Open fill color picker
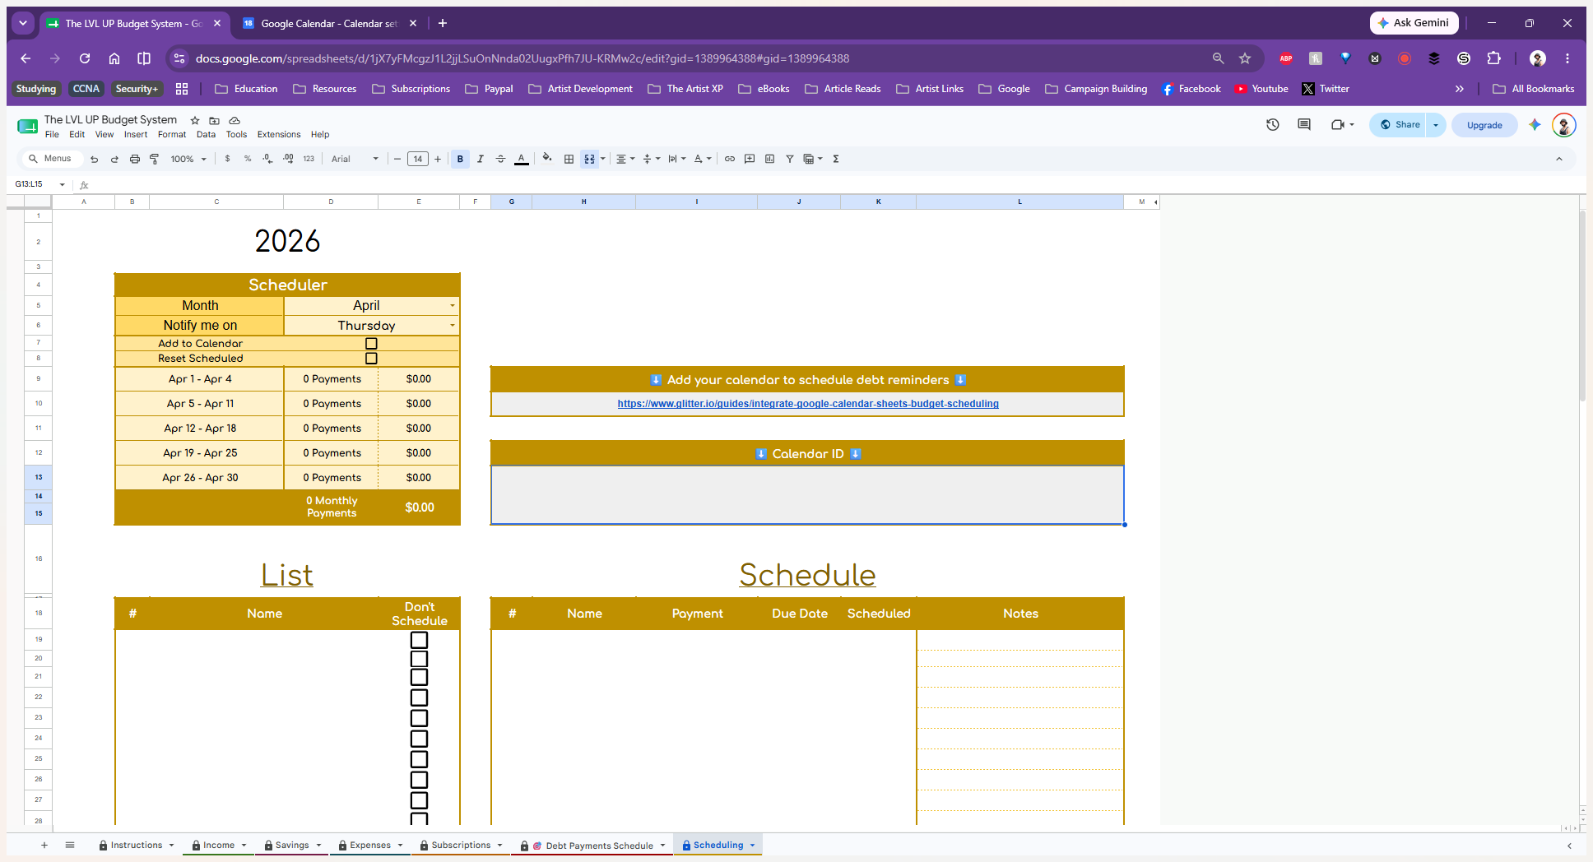This screenshot has width=1593, height=862. click(x=547, y=159)
